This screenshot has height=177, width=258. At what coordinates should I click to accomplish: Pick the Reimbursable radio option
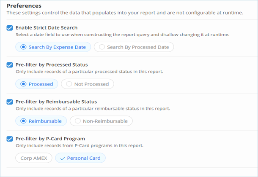[x=41, y=121]
